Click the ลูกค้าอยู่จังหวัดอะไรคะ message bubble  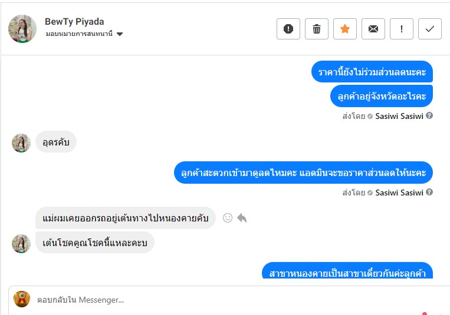(x=382, y=95)
